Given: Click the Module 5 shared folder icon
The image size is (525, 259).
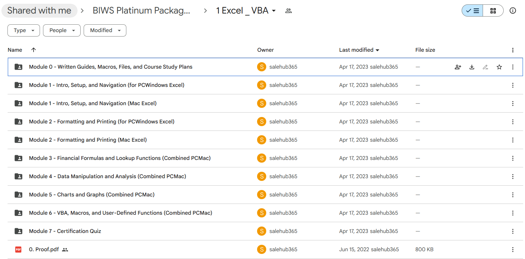Looking at the screenshot, I should click(18, 195).
